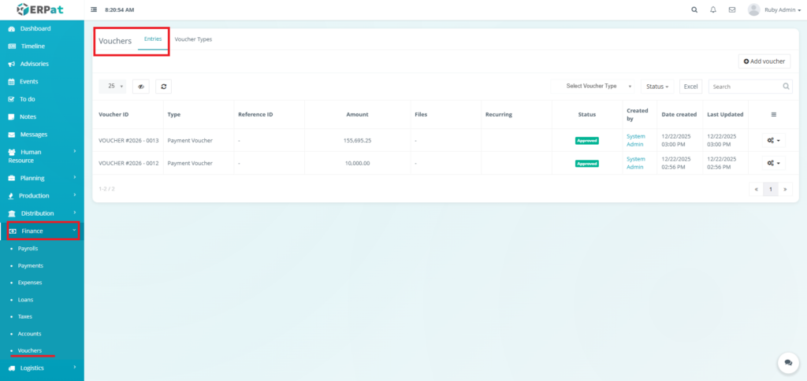
Task: Click the Events calendar icon
Action: coord(11,82)
